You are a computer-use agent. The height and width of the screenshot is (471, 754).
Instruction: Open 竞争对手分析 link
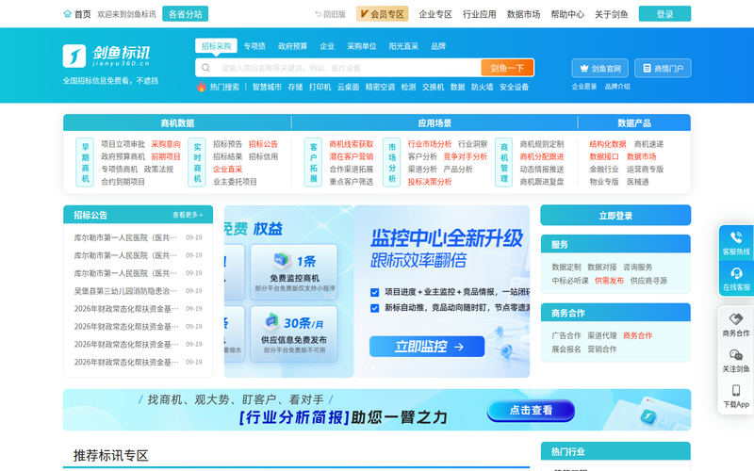tap(465, 156)
